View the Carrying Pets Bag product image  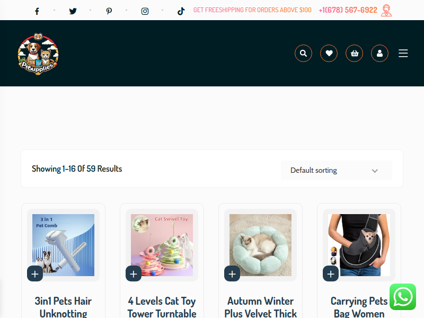point(359,245)
